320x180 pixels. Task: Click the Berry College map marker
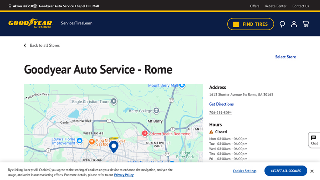tap(156, 110)
